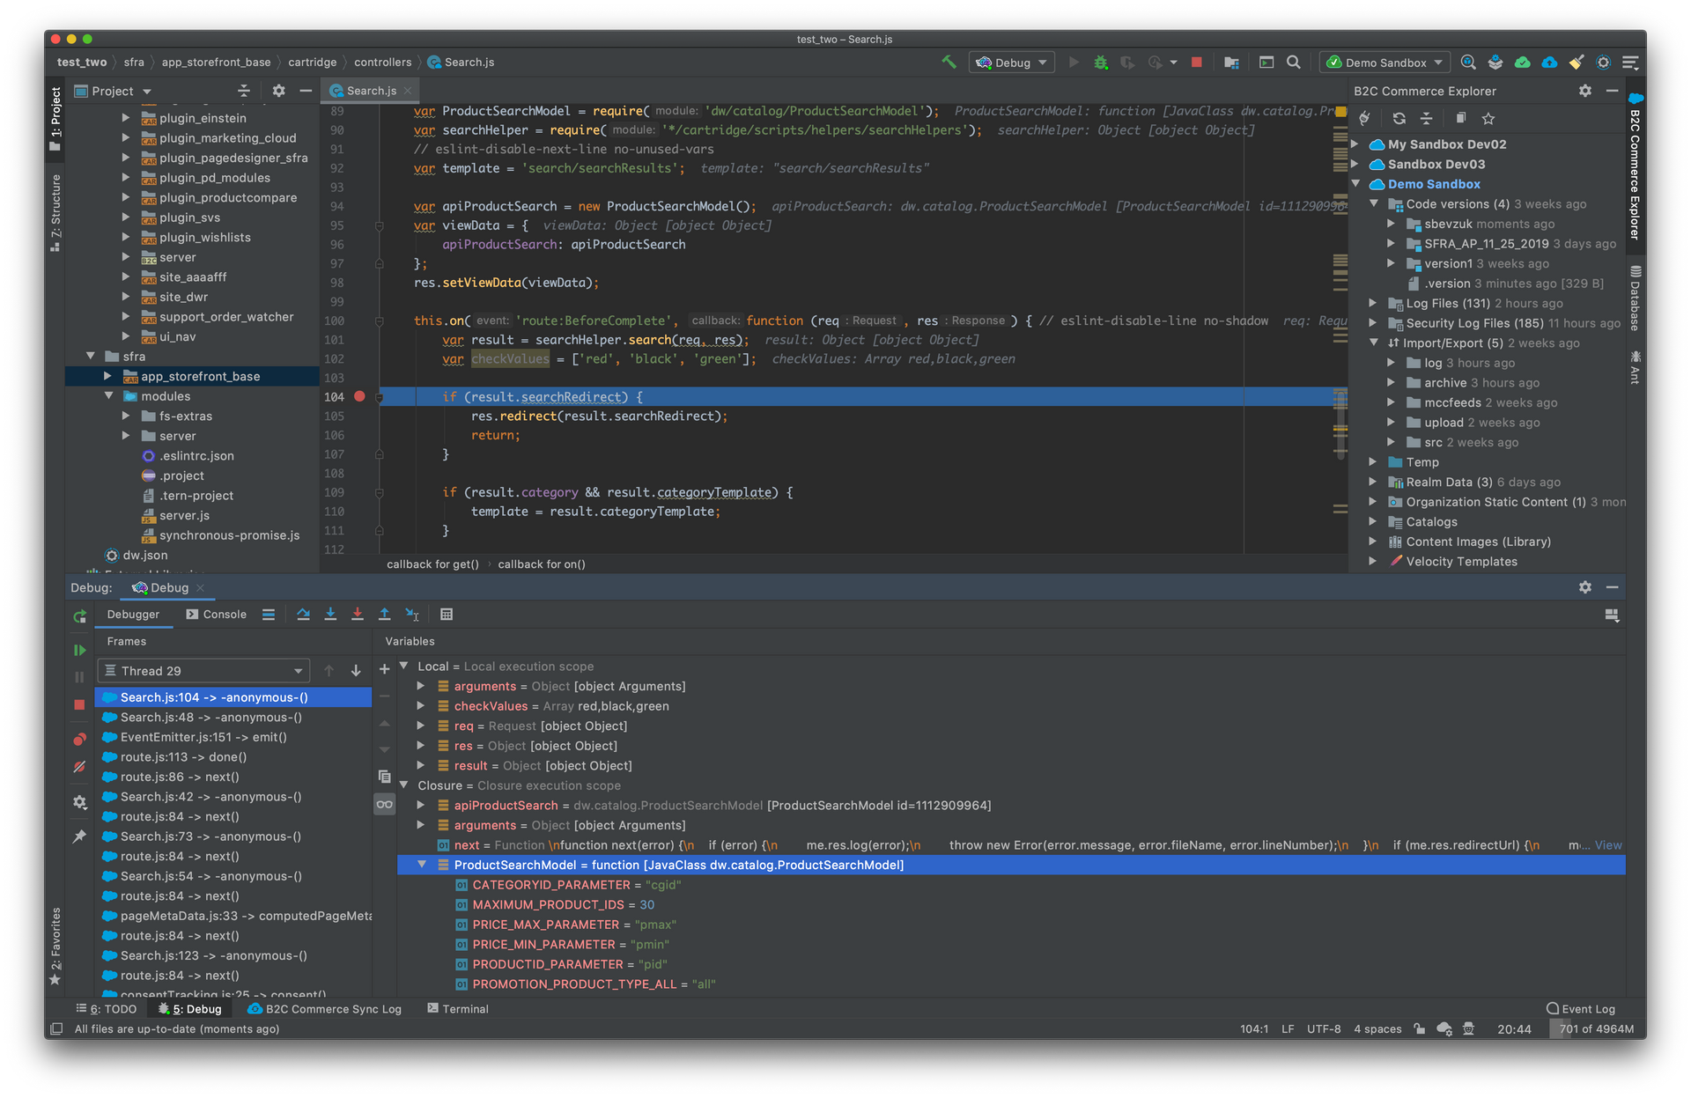Screen dimensions: 1691x1098
Task: Click the Rerun Debug icon
Action: [x=79, y=616]
